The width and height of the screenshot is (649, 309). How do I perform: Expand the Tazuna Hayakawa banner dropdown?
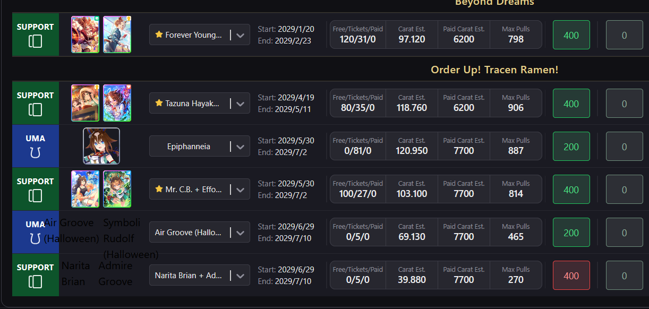[240, 104]
